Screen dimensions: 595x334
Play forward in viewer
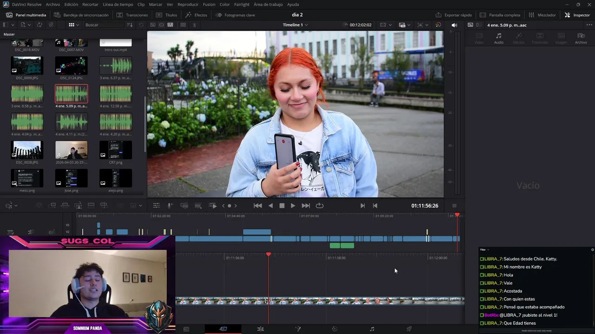(x=293, y=206)
